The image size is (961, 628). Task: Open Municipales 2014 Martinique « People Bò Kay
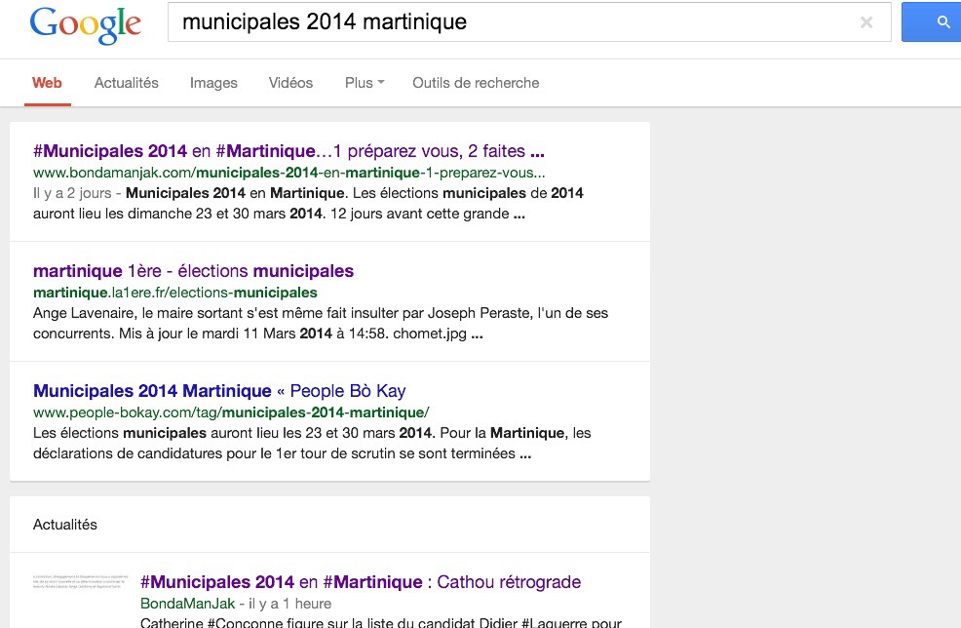coord(219,391)
